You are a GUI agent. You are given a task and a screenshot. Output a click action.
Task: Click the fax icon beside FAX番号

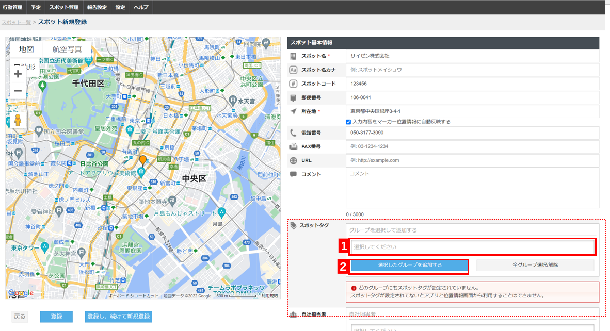293,146
